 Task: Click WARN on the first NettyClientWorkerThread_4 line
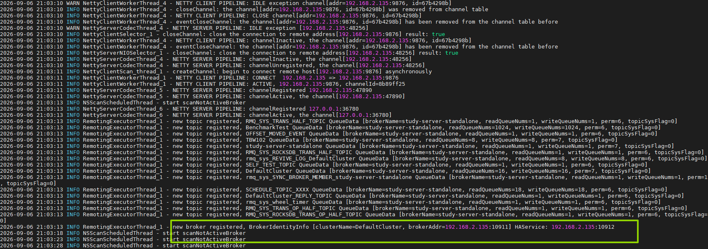click(x=73, y=3)
